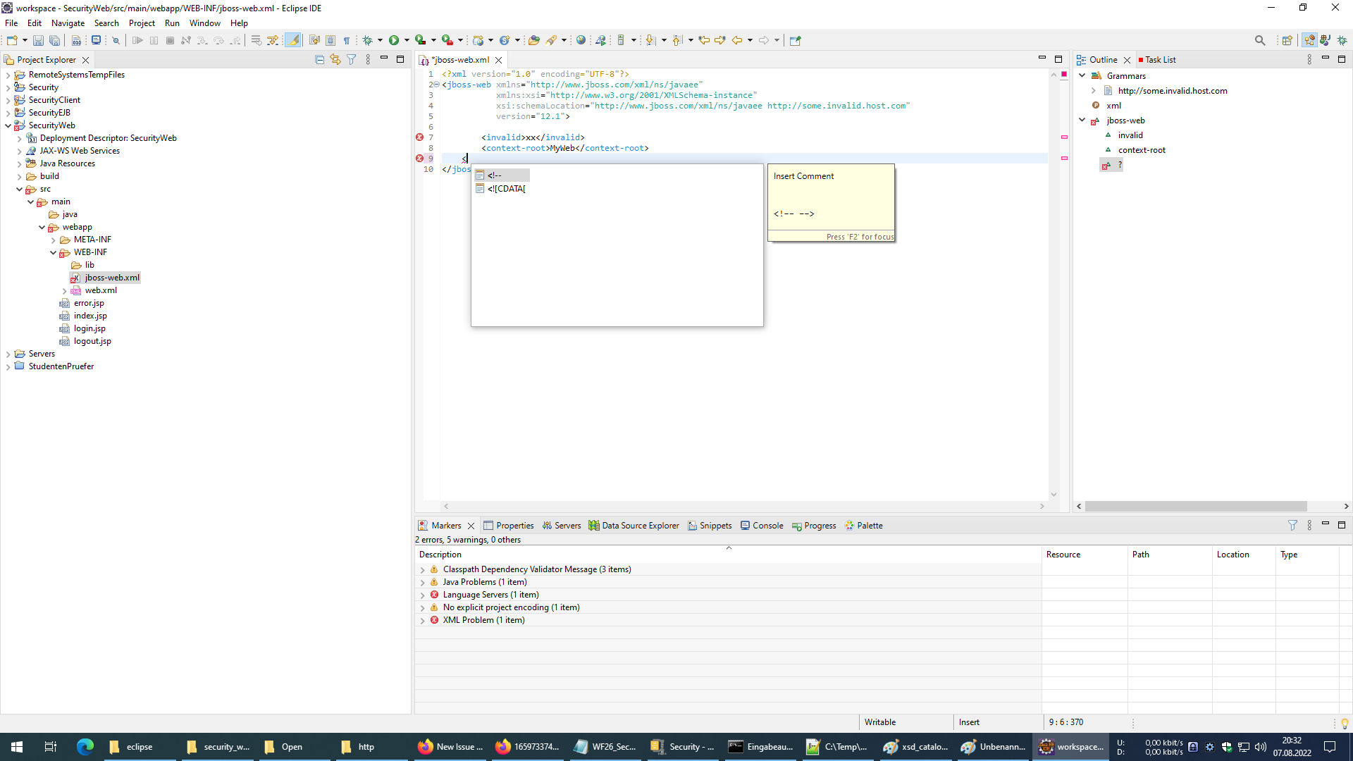
Task: Click Markers view filter icon
Action: (x=1292, y=525)
